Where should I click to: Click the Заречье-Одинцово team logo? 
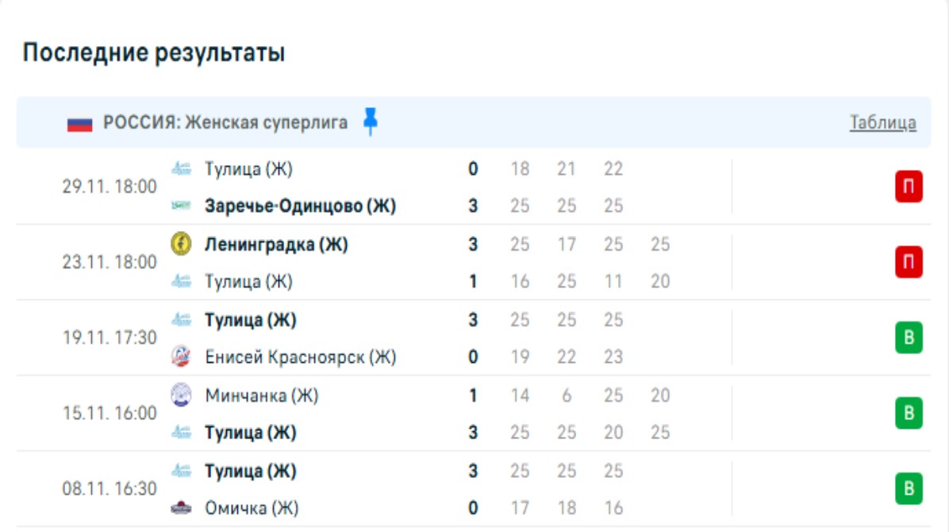(181, 206)
